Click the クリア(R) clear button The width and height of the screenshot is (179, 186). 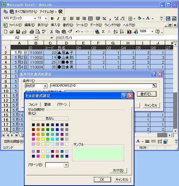coord(118,170)
